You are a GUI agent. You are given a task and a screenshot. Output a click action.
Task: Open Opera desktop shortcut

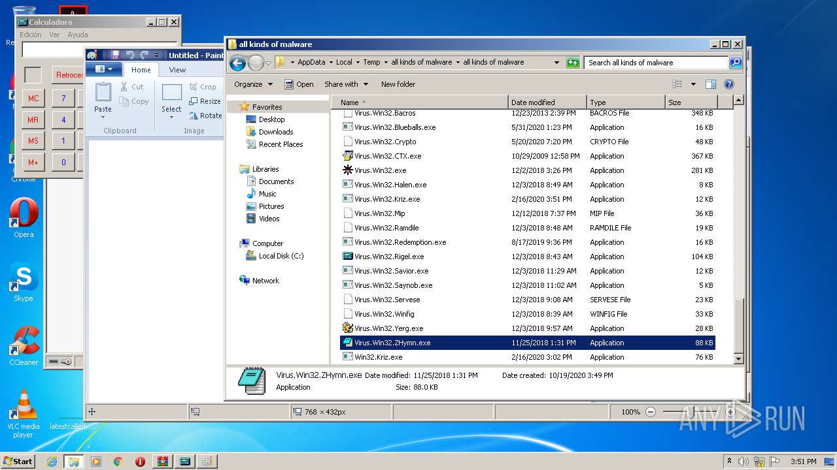coord(24,218)
